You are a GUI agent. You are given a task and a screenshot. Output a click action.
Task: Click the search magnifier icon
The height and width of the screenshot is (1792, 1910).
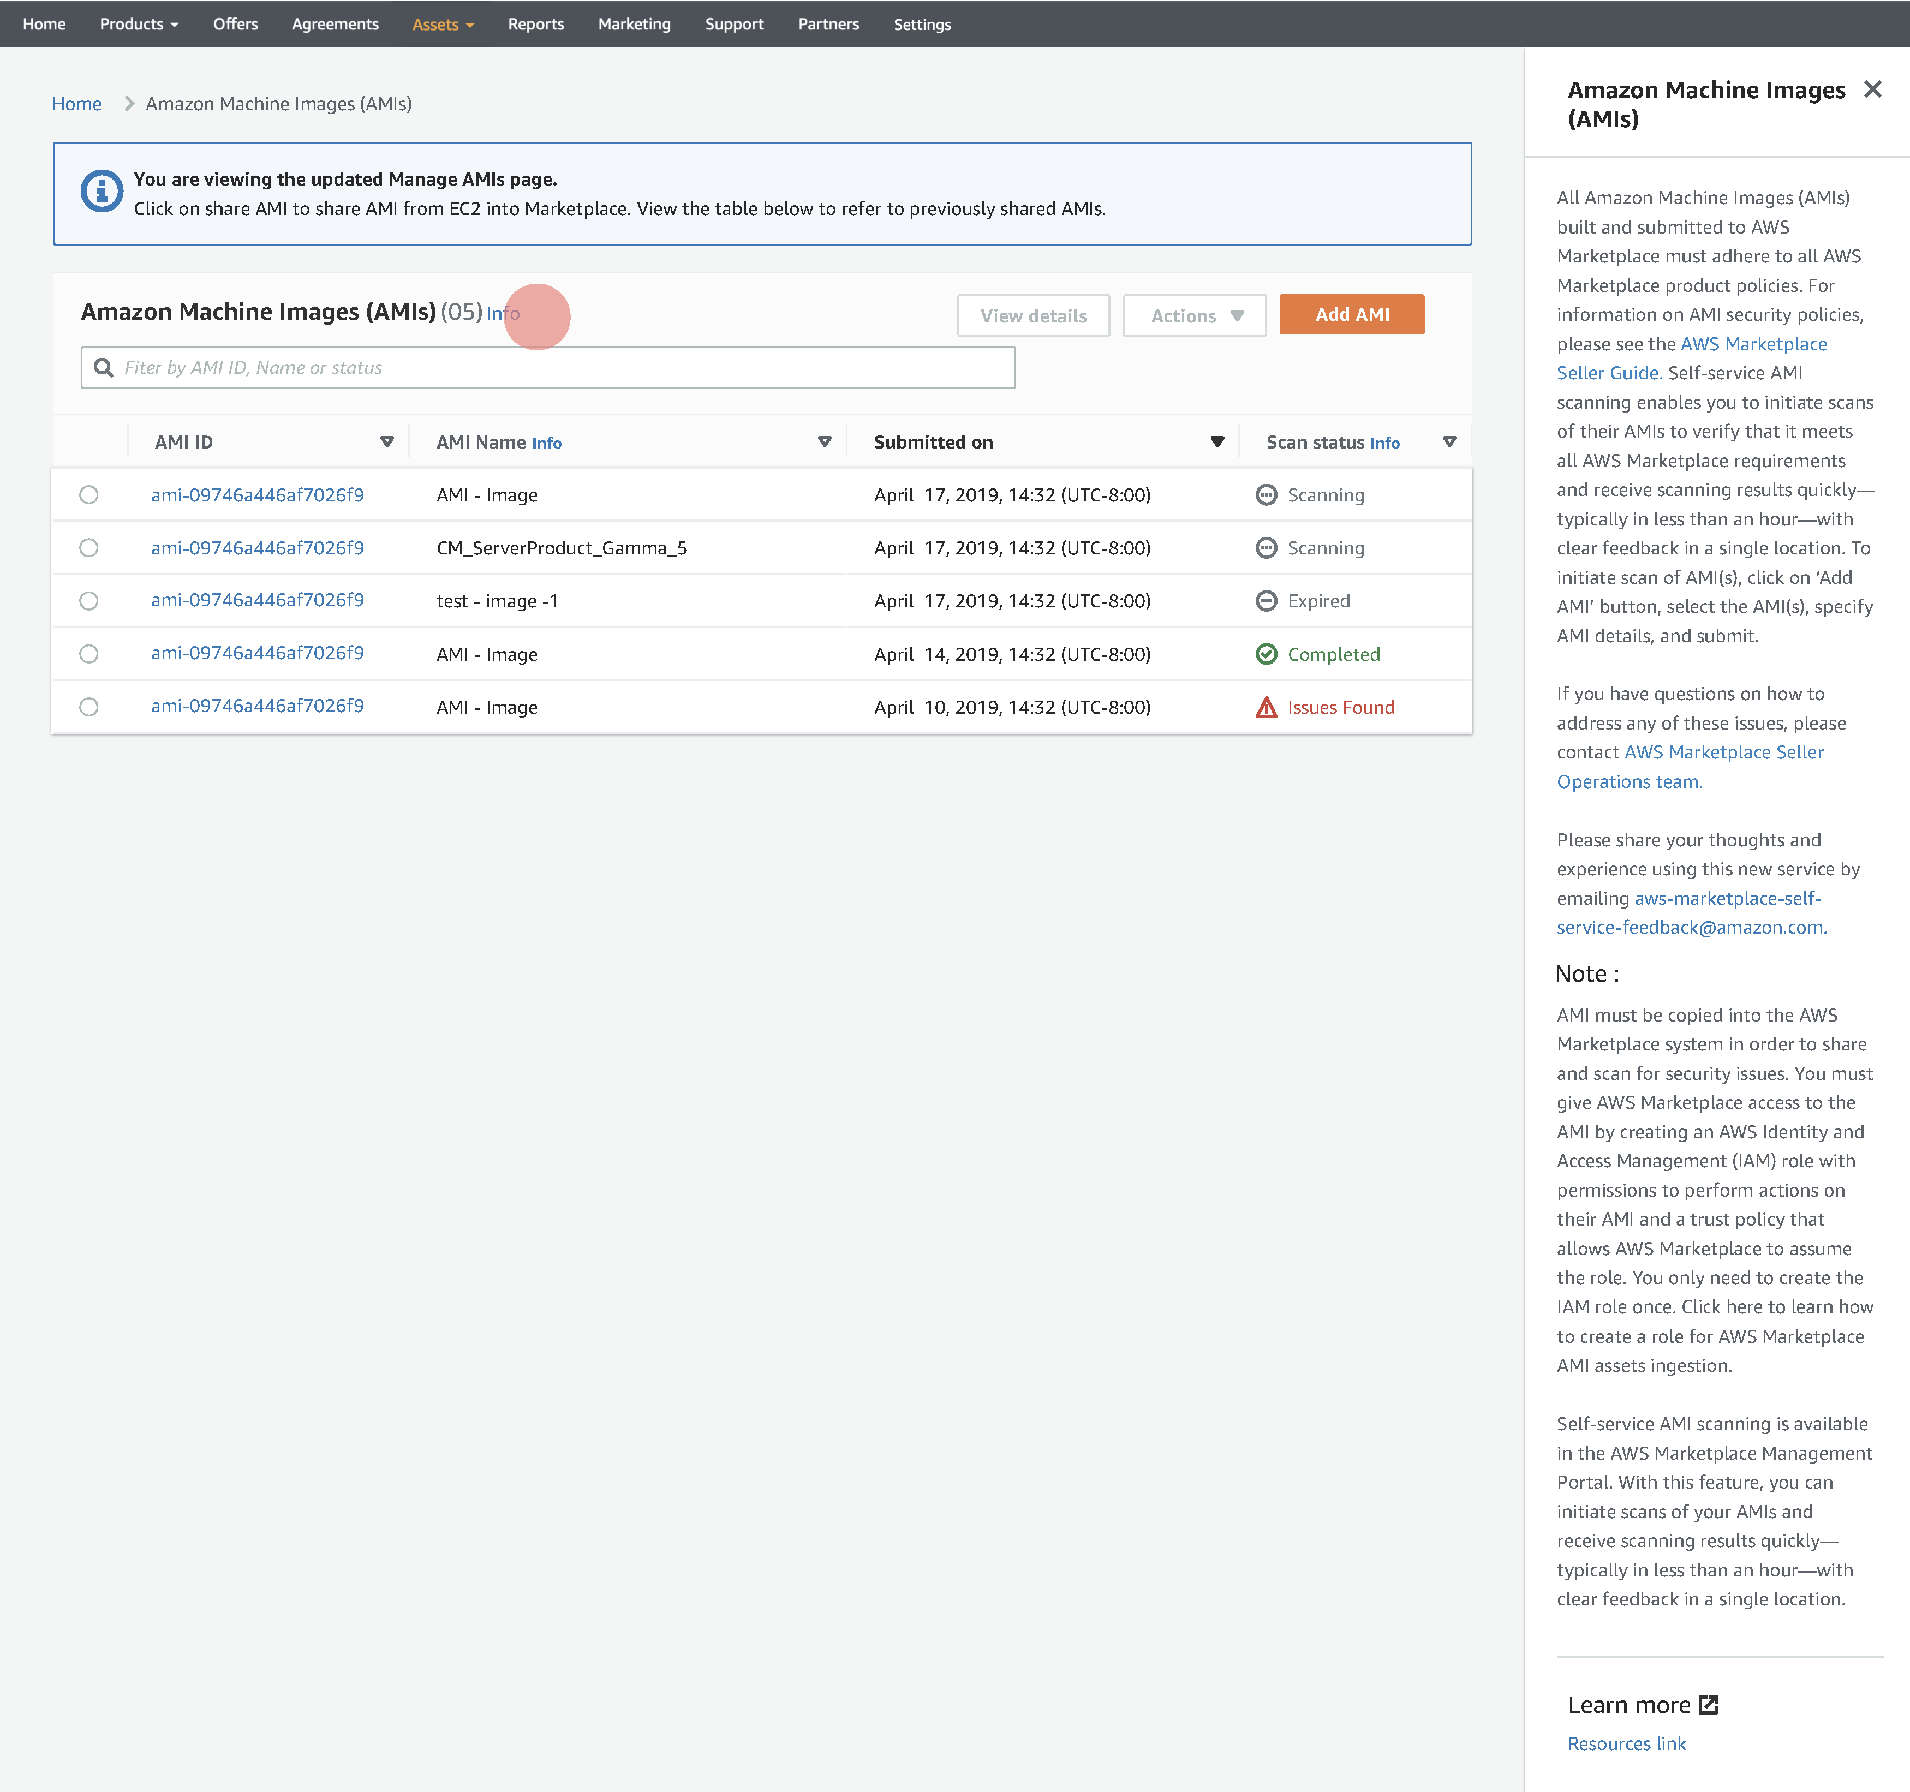[x=104, y=368]
